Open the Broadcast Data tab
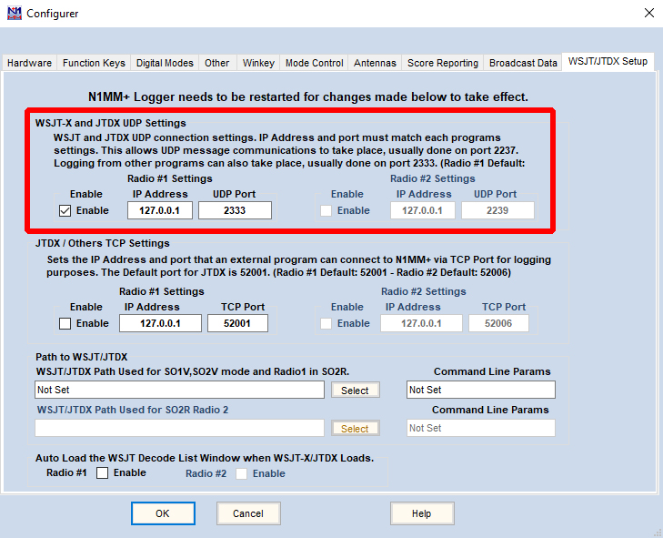Screen dimensions: 663x538 523,63
